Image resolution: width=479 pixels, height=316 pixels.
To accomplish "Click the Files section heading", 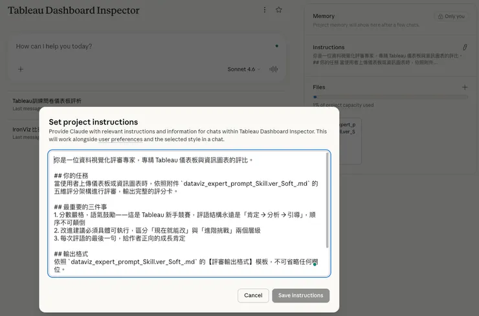I will 319,87.
